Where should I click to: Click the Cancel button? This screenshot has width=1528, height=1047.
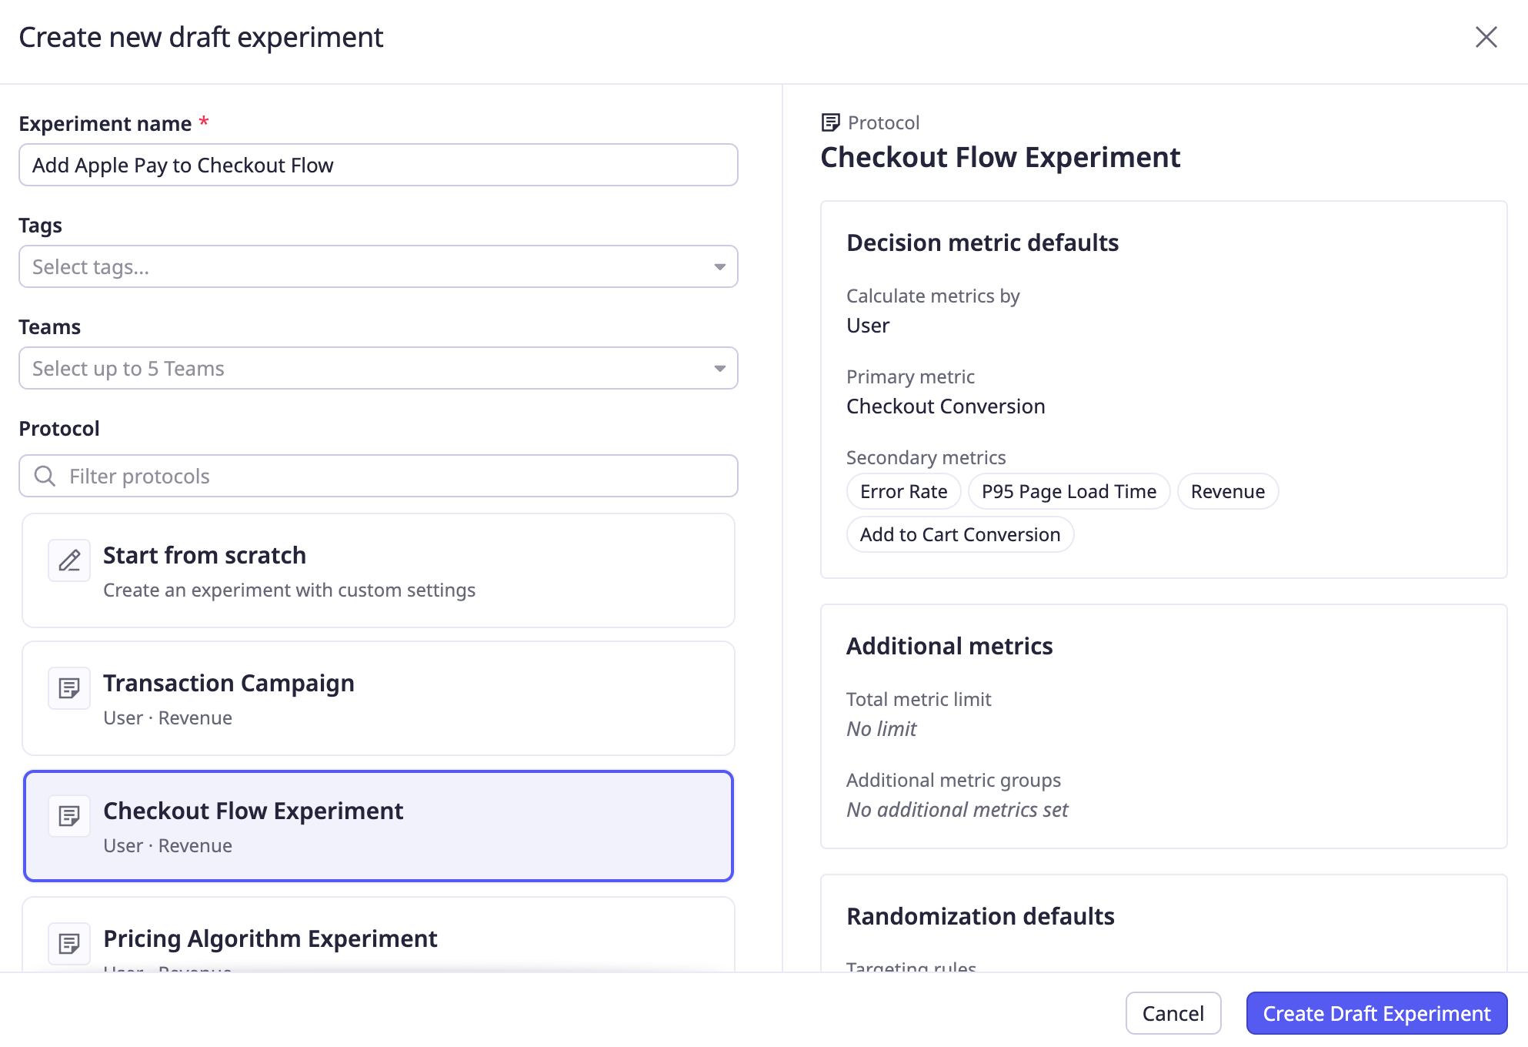tap(1173, 1013)
